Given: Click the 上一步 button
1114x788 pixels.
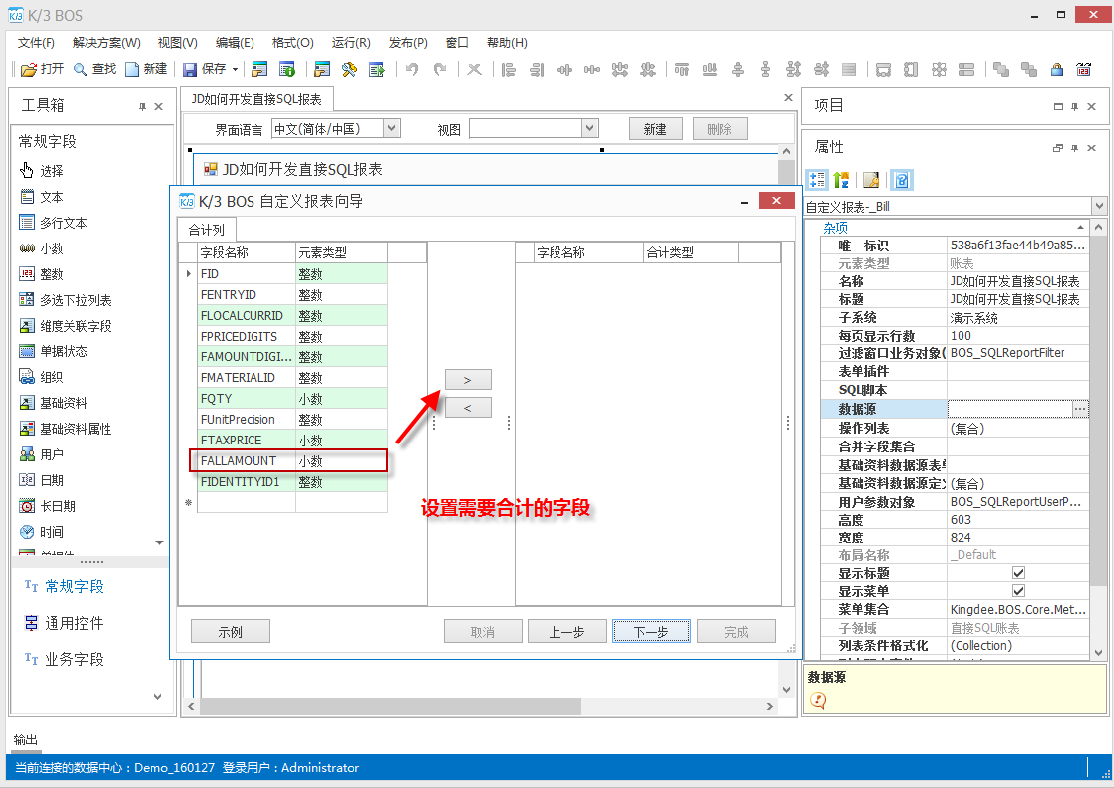Looking at the screenshot, I should point(567,631).
